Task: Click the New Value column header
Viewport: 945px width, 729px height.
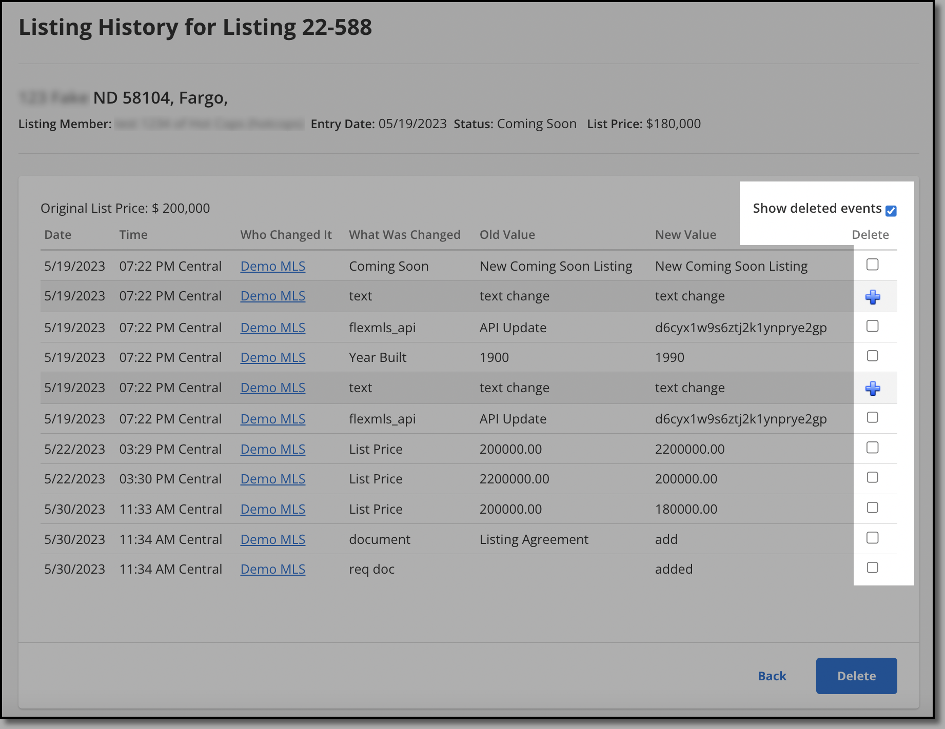Action: tap(685, 235)
